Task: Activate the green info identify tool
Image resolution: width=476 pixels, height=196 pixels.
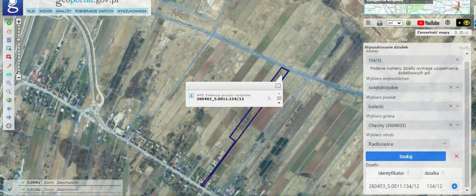Action: pos(9,23)
